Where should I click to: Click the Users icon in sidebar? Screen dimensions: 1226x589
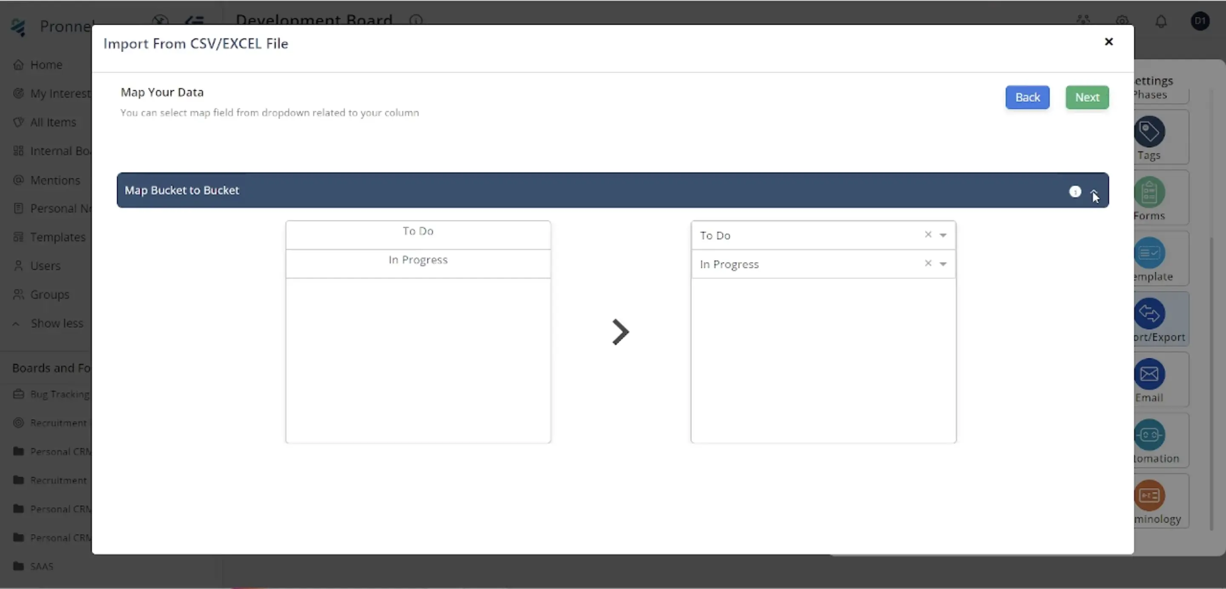(18, 266)
